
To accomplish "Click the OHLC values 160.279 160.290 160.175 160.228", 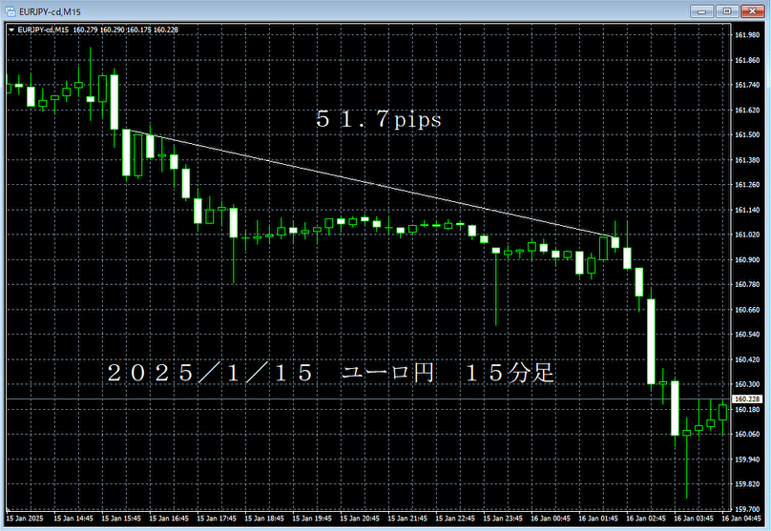I will [125, 30].
